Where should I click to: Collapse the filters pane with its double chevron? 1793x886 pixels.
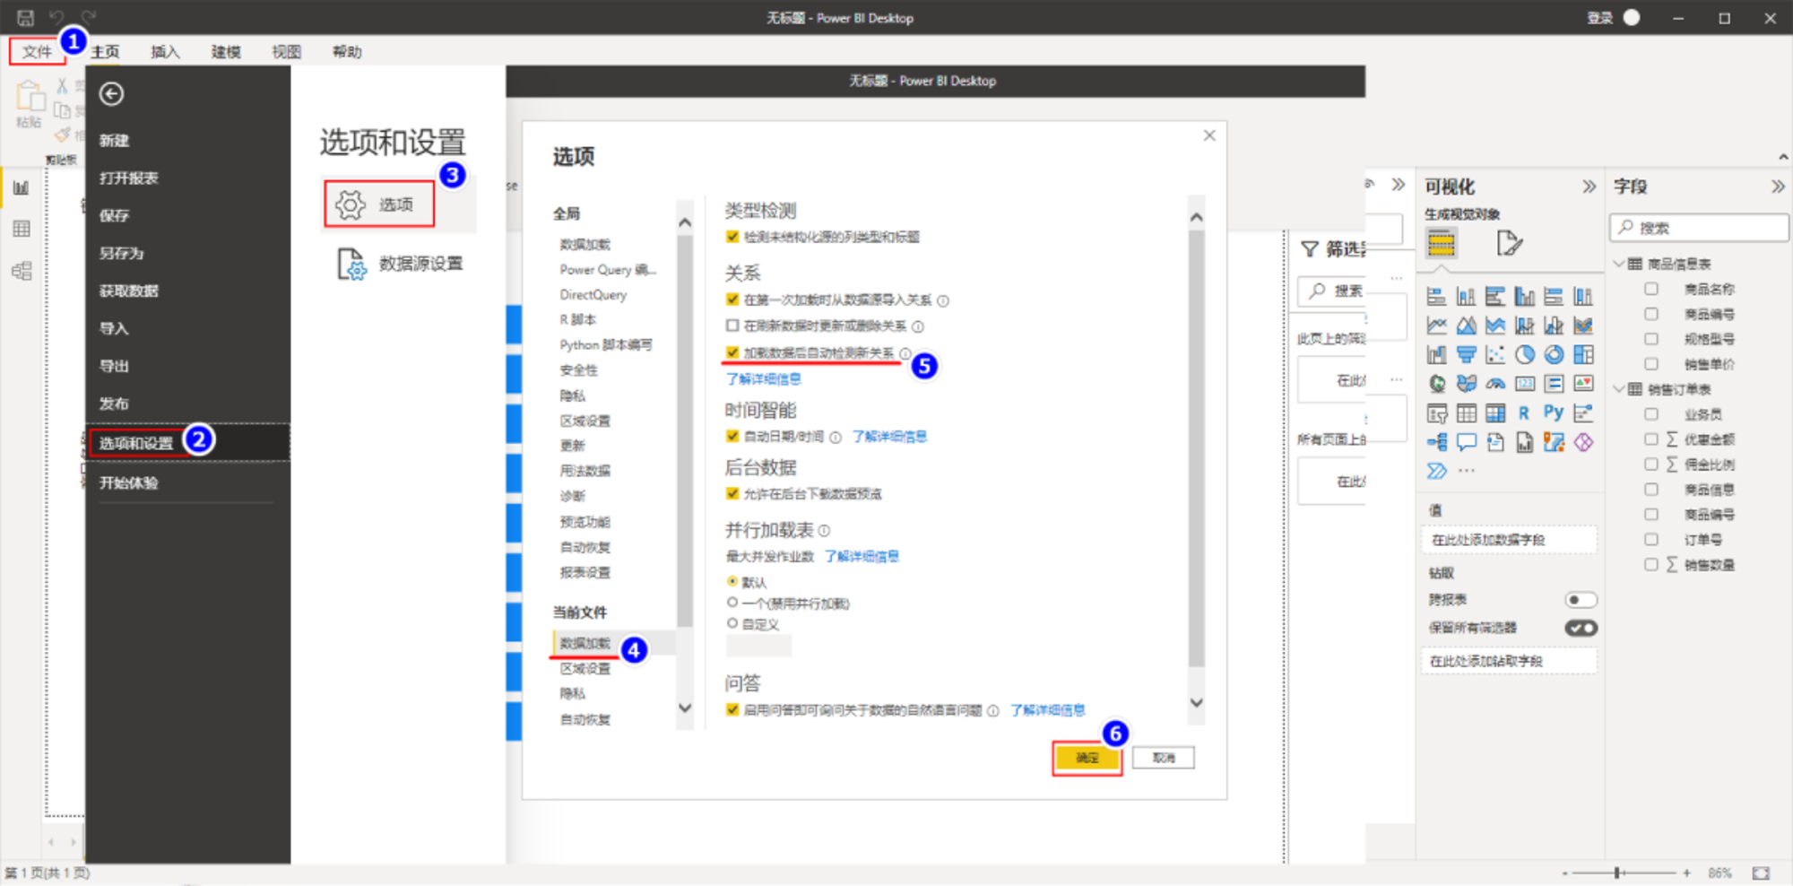pos(1398,185)
